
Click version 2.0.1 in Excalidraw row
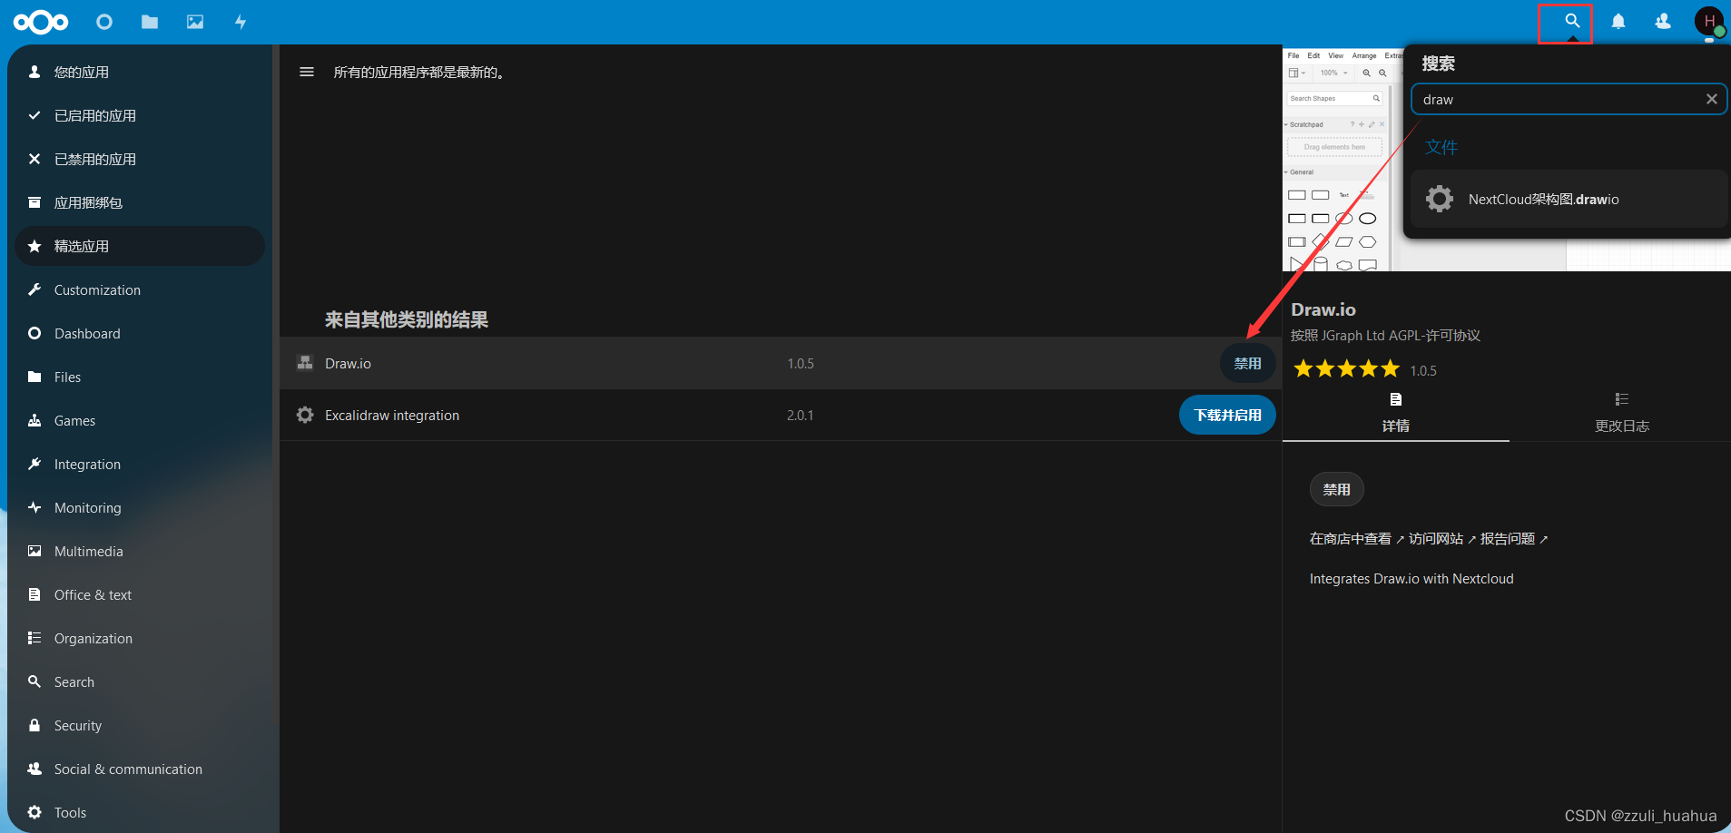click(800, 415)
